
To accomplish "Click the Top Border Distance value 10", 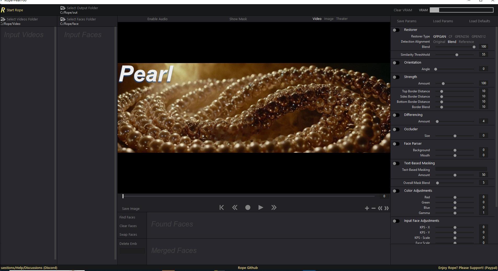I will tap(483, 91).
